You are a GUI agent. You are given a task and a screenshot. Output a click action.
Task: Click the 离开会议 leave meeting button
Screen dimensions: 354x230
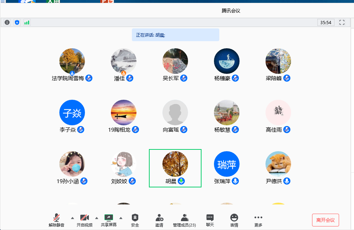pos(325,220)
